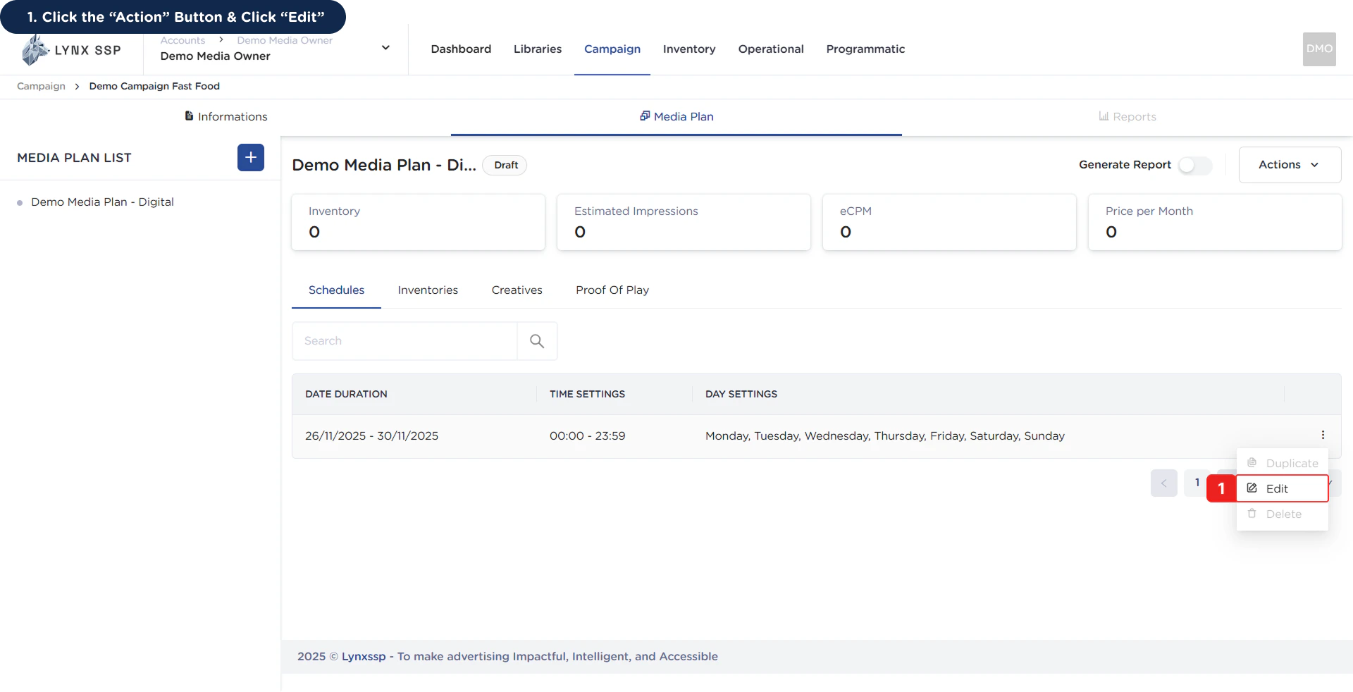1353x692 pixels.
Task: Click the TIME SETTINGS column header
Action: [587, 395]
